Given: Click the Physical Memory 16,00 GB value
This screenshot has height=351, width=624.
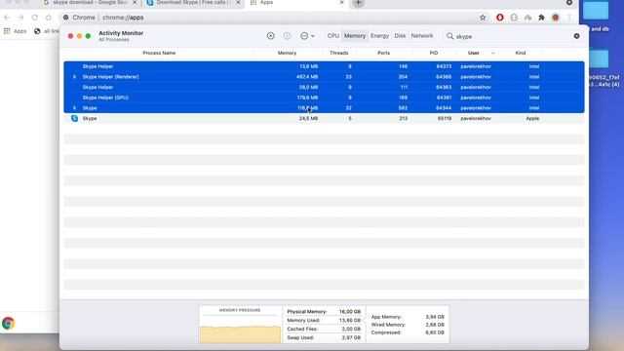Looking at the screenshot, I should point(349,312).
